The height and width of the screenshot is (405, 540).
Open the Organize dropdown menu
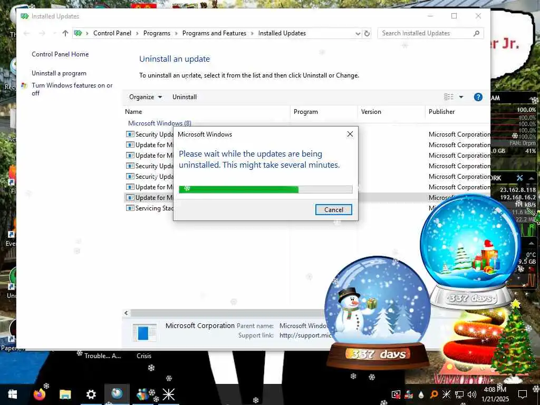146,97
